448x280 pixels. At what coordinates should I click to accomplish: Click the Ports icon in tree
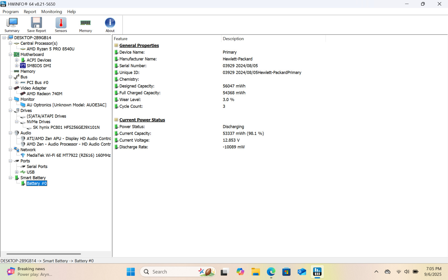(x=17, y=161)
